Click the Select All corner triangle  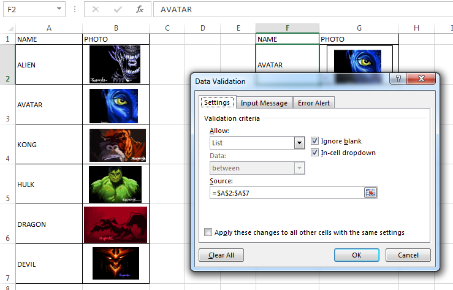10,28
